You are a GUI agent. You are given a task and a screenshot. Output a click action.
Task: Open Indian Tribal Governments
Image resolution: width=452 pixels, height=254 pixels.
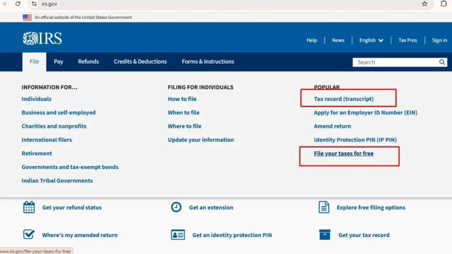pos(57,180)
